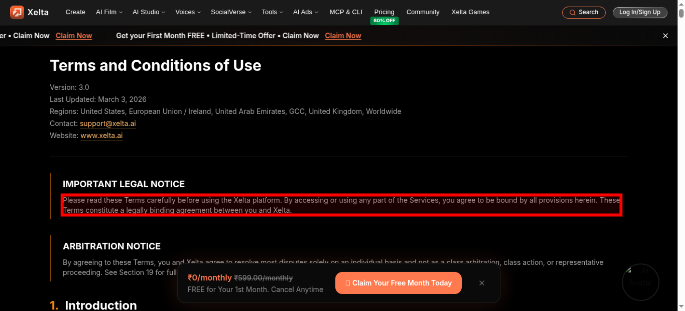Go to Create in the navbar

75,12
